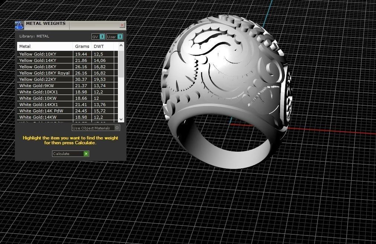Toggle the User library button

coord(115,37)
